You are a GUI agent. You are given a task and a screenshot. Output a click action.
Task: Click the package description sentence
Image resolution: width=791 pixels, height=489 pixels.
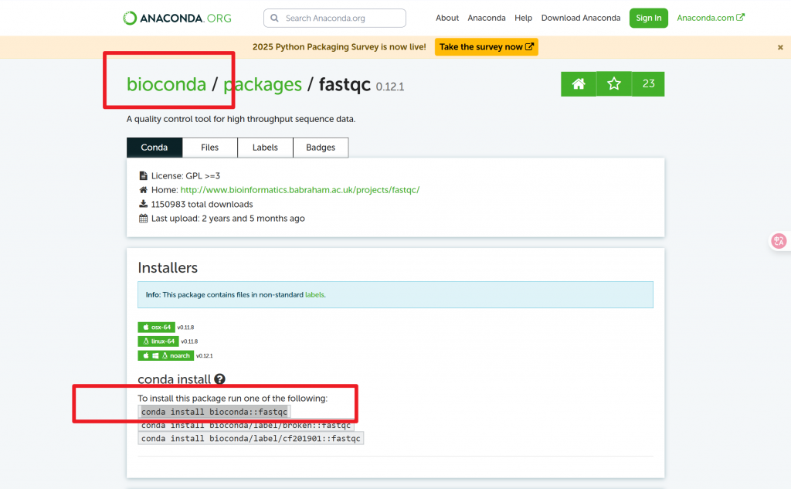[241, 119]
